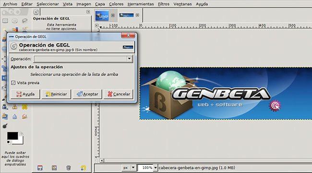
Task: Restore tool options preset
Action: pyautogui.click(x=54, y=168)
